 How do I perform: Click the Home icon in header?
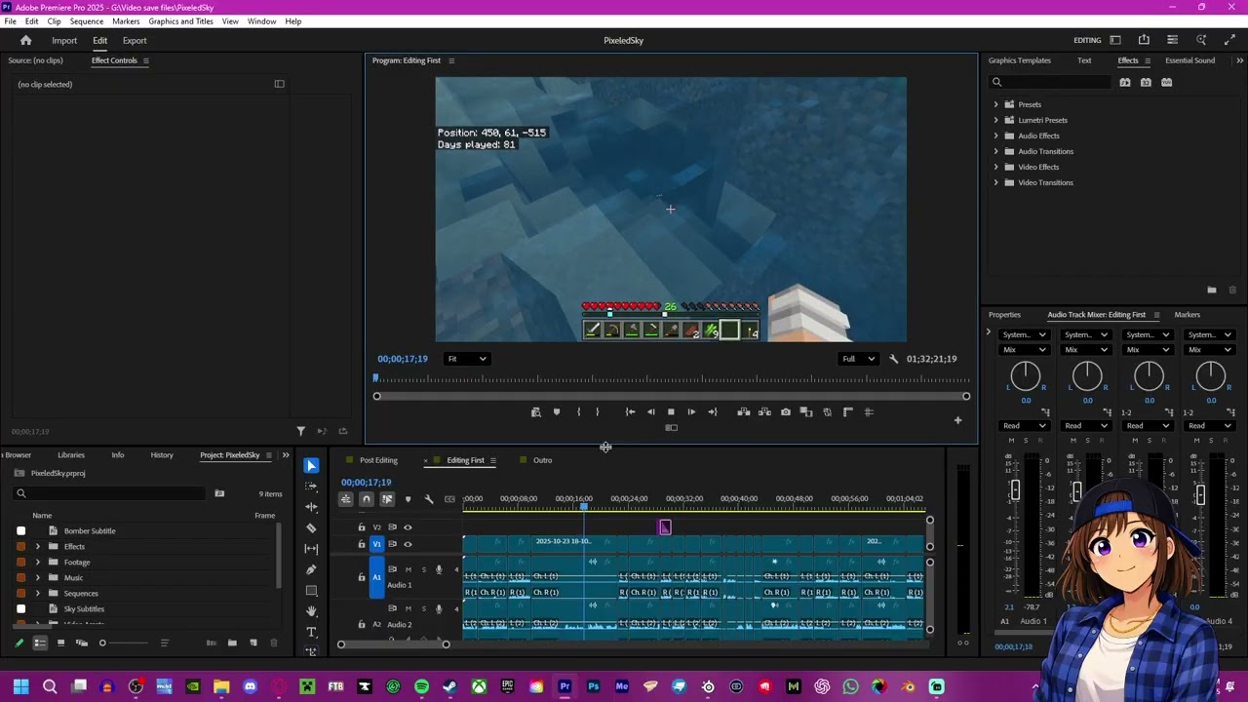click(x=26, y=40)
